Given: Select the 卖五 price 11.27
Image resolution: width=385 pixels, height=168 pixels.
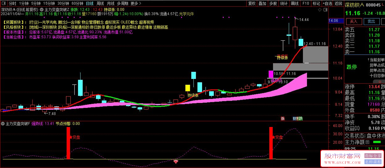Looking at the screenshot, I should coord(374,30).
